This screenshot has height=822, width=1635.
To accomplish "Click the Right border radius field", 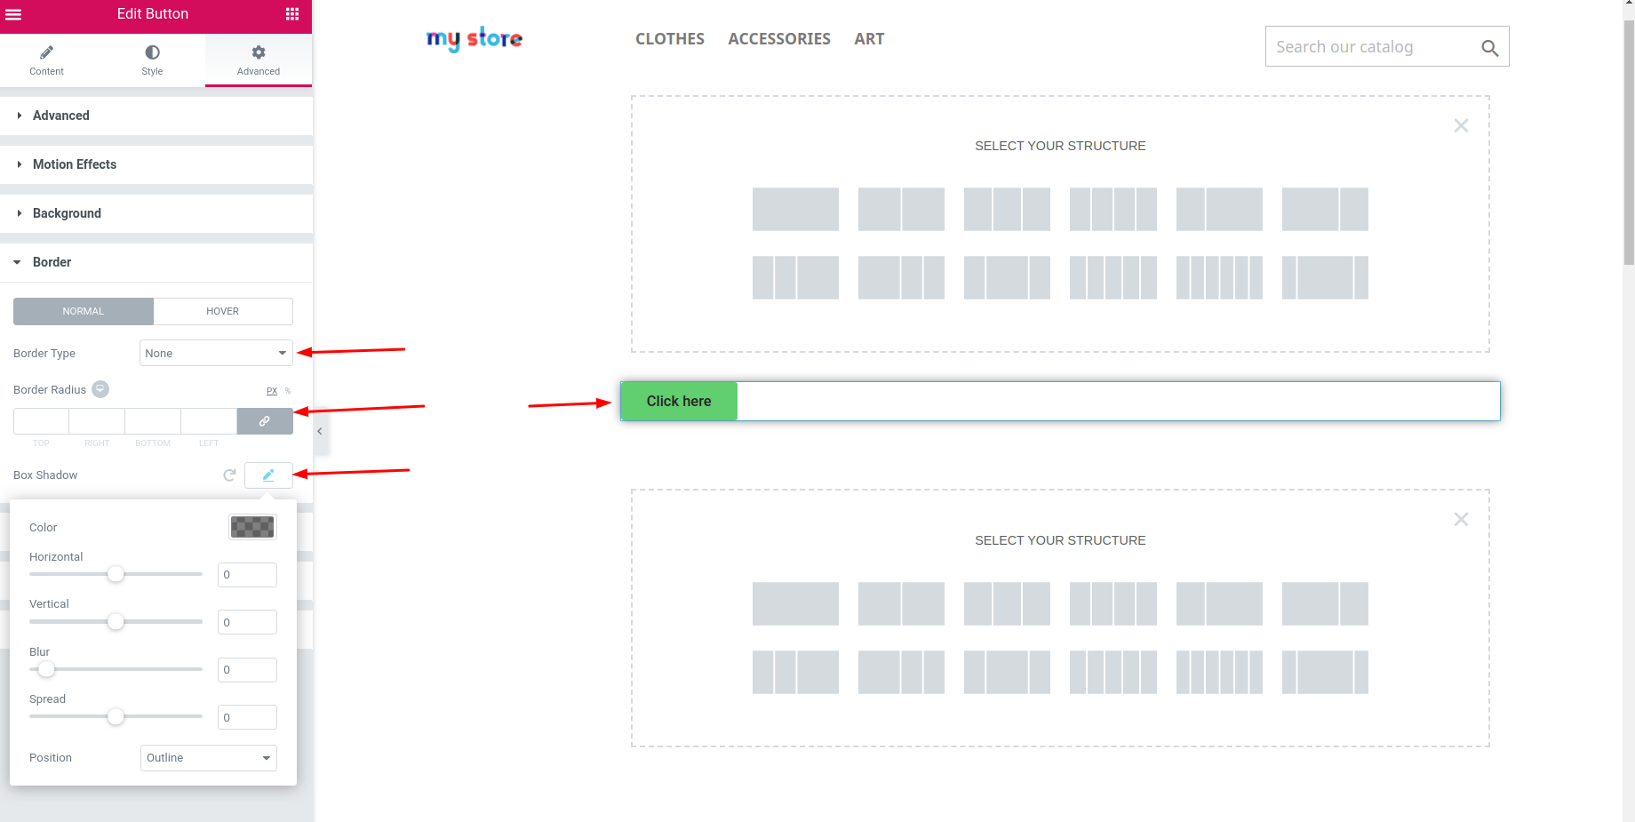I will click(x=97, y=421).
